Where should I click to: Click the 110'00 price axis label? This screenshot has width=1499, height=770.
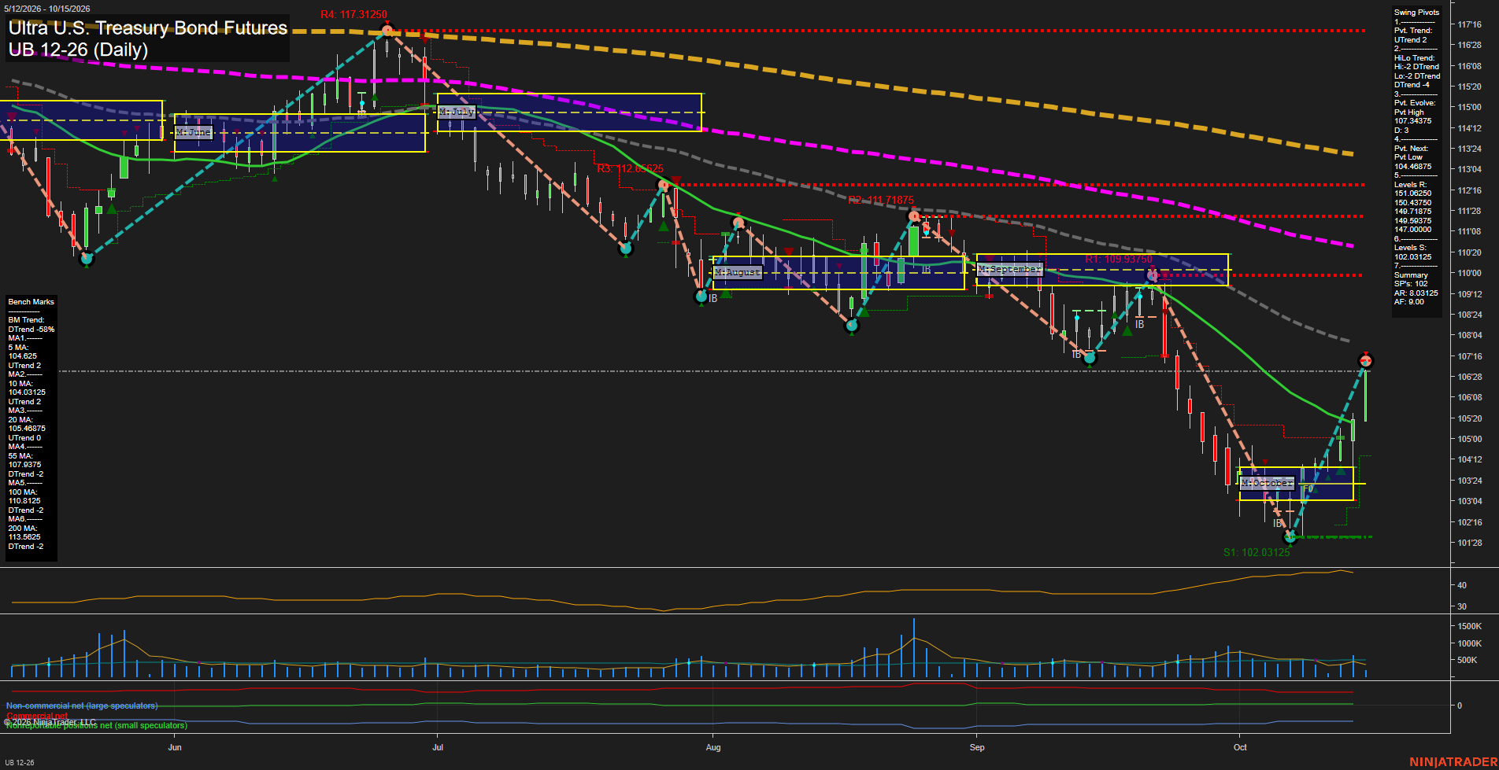point(1469,273)
